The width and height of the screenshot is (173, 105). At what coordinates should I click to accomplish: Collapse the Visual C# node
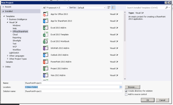tap(7, 22)
